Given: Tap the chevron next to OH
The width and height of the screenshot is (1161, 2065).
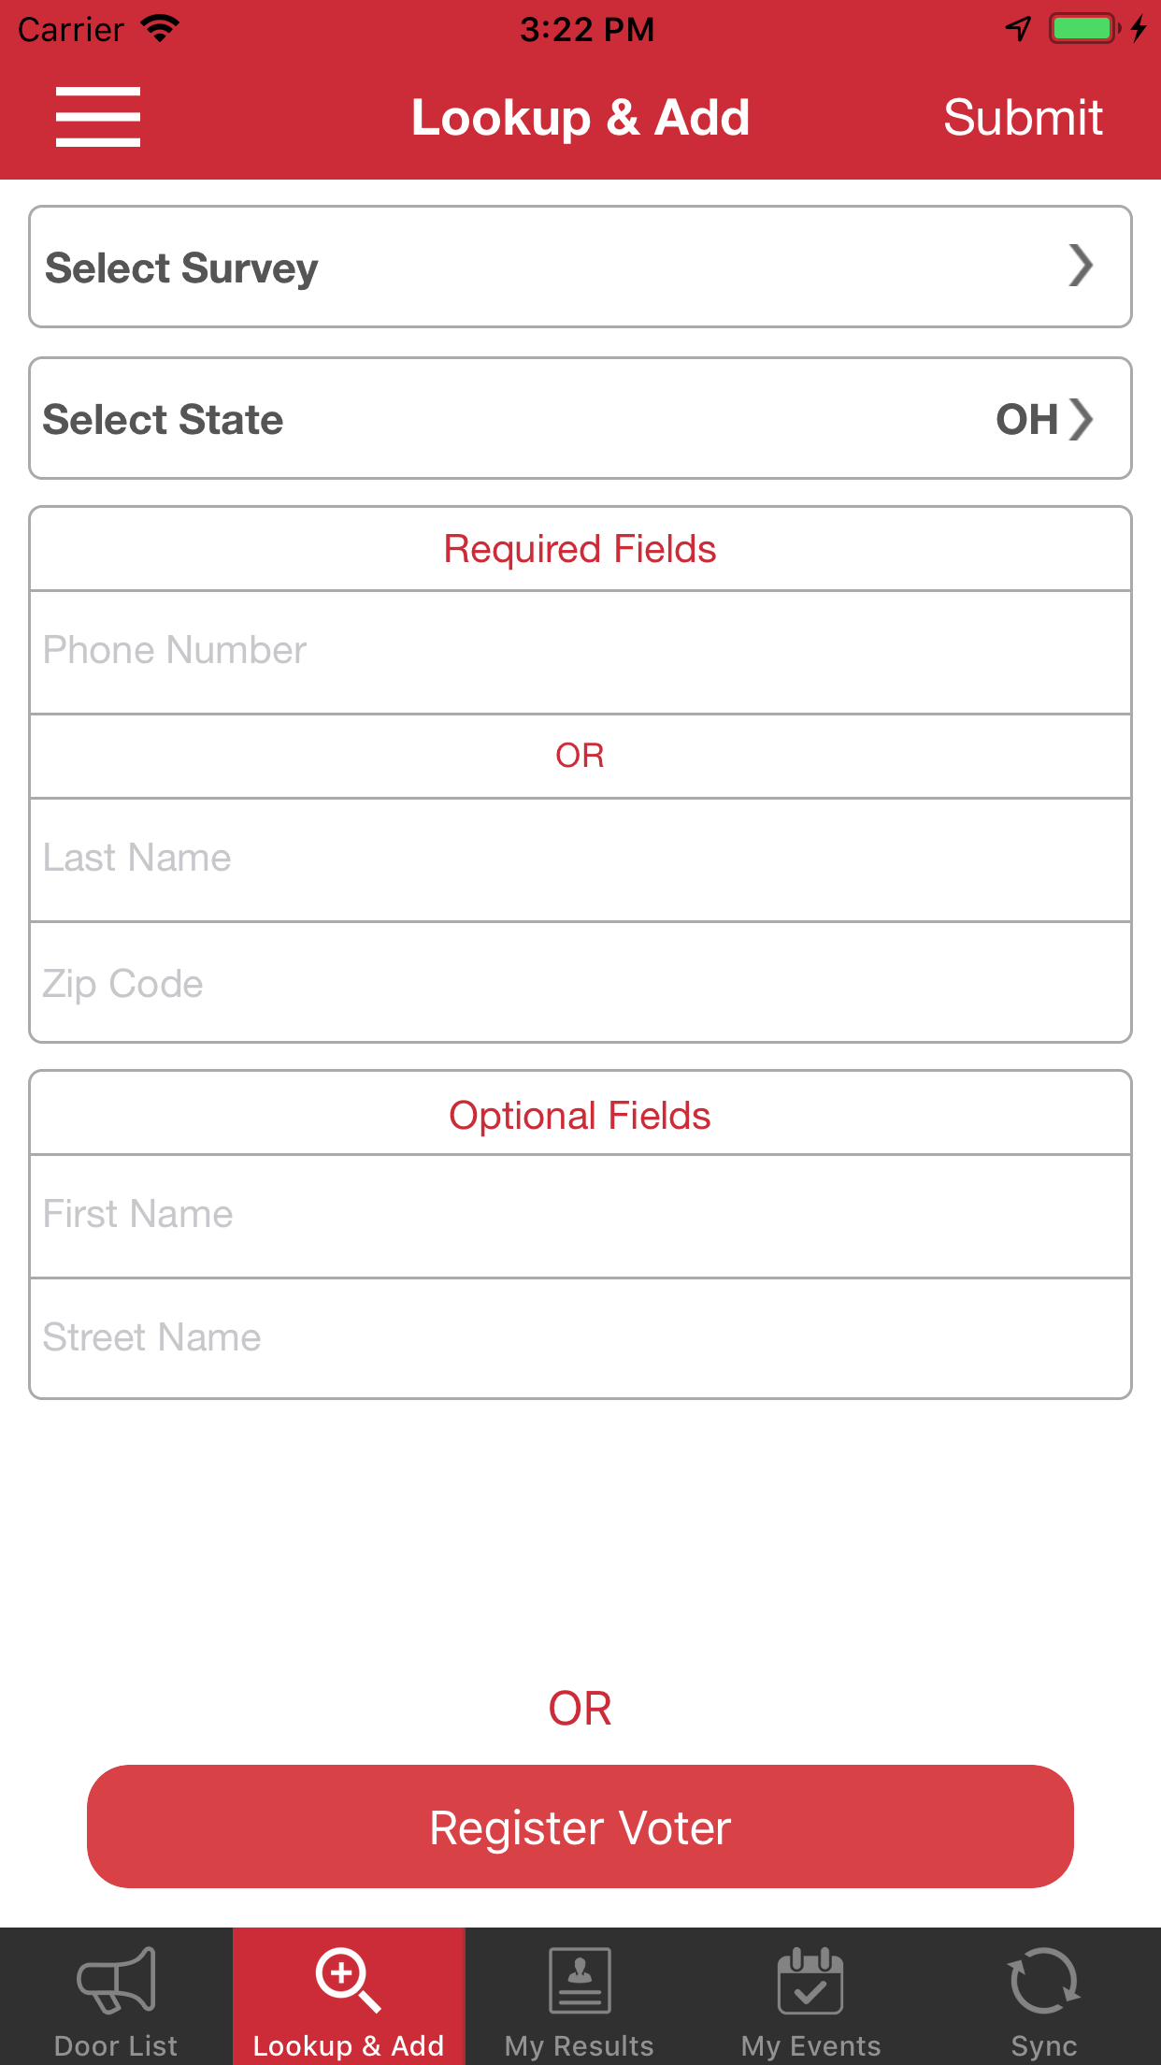Looking at the screenshot, I should pos(1082,420).
